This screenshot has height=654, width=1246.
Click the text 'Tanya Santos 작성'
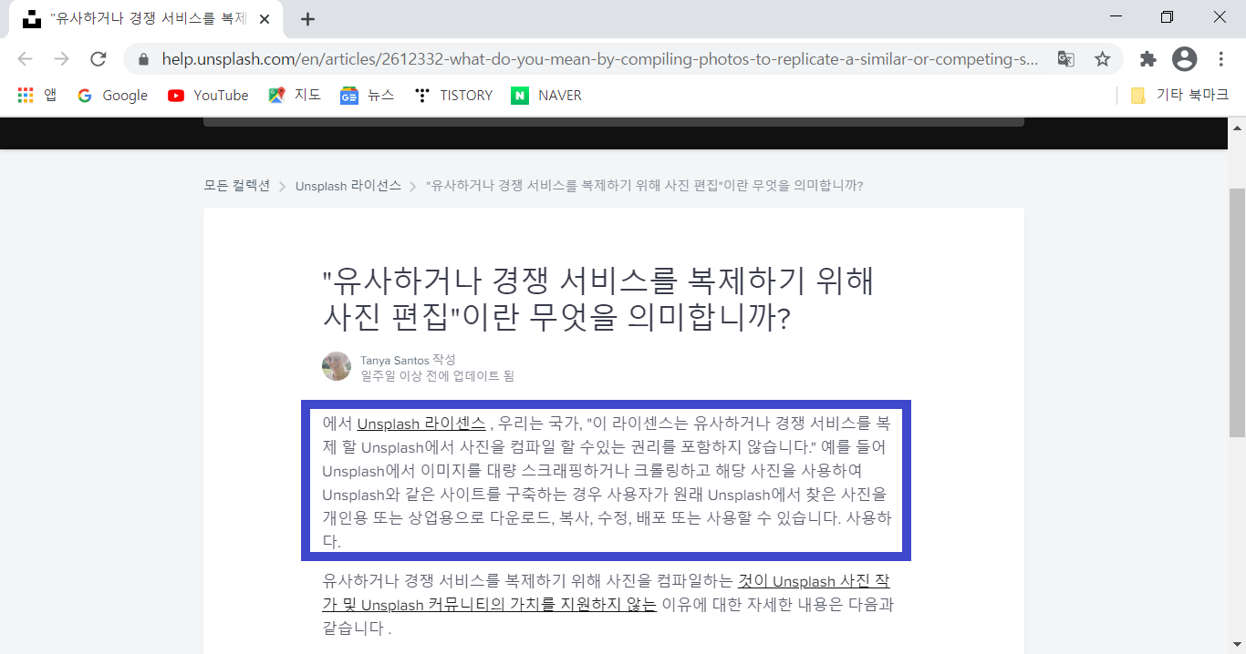click(408, 361)
